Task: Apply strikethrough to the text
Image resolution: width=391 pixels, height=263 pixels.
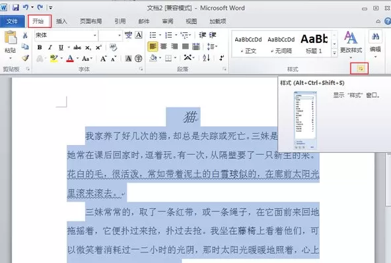Action: [77, 47]
